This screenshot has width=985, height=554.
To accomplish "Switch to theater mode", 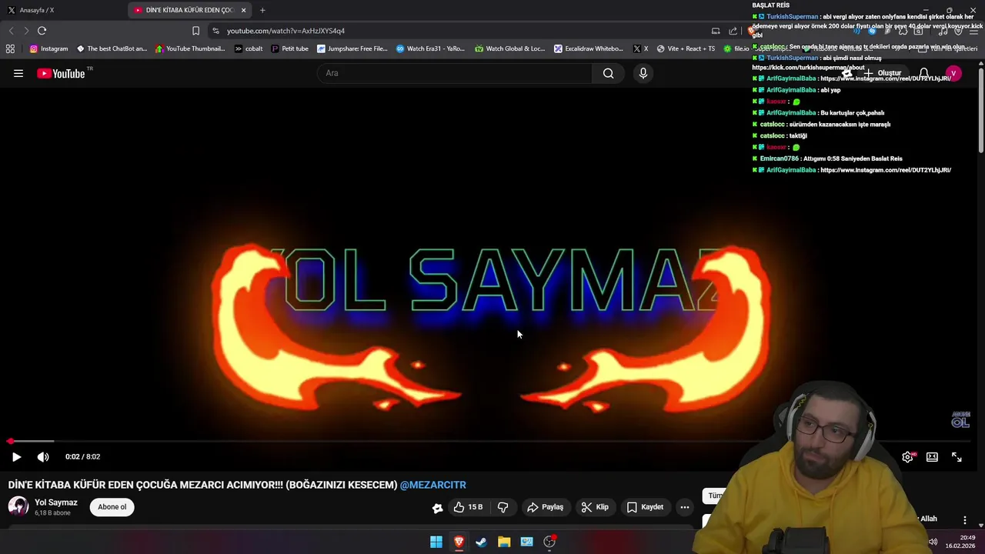I will pyautogui.click(x=932, y=457).
